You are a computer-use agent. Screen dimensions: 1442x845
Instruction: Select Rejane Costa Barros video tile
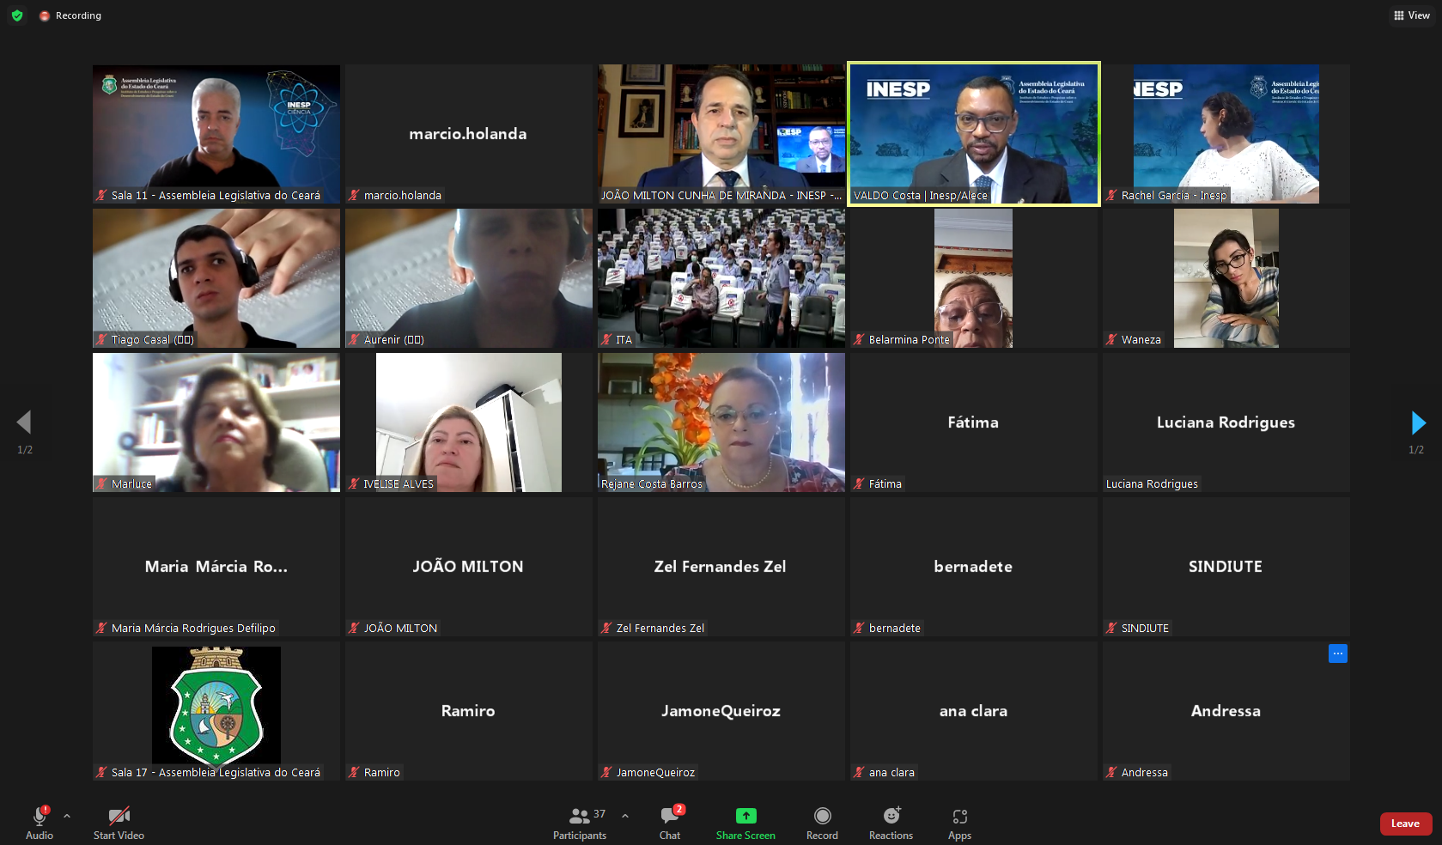coord(721,422)
